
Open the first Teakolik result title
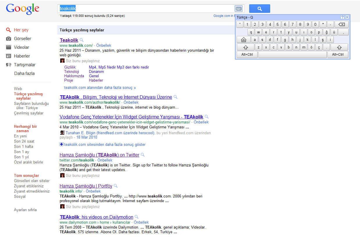point(69,40)
